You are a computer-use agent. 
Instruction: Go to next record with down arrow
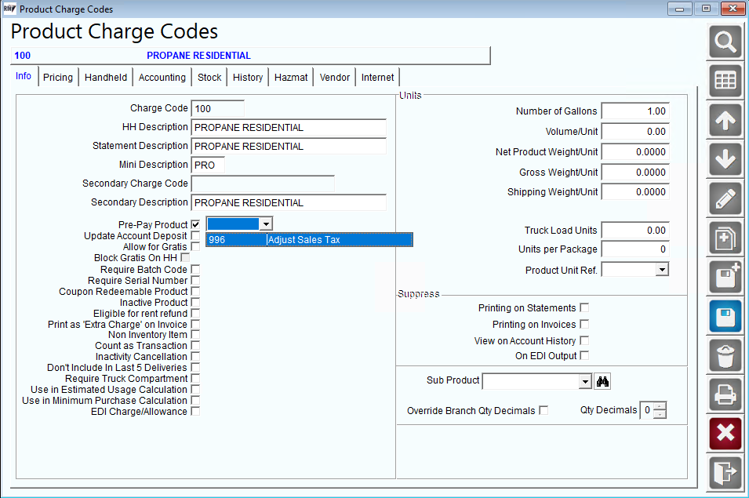725,159
